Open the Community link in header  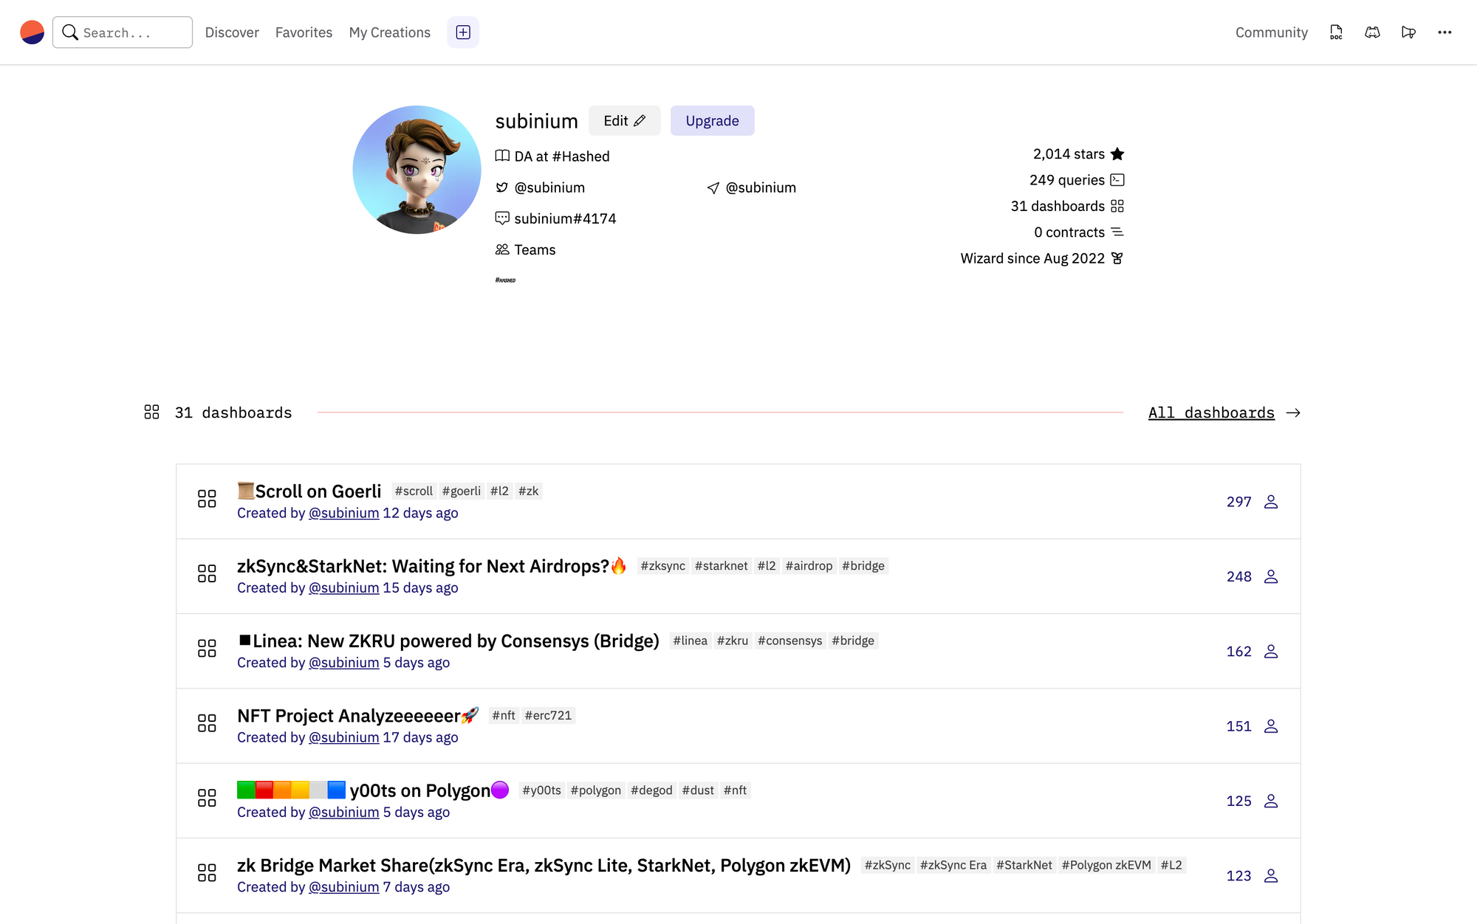coord(1271,32)
